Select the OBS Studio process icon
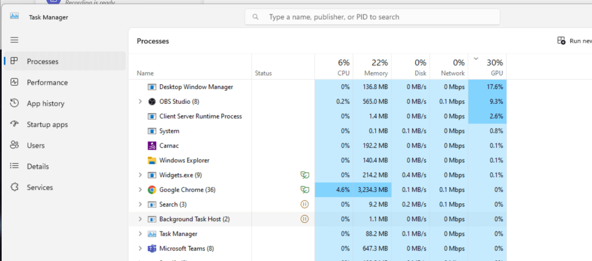 152,102
